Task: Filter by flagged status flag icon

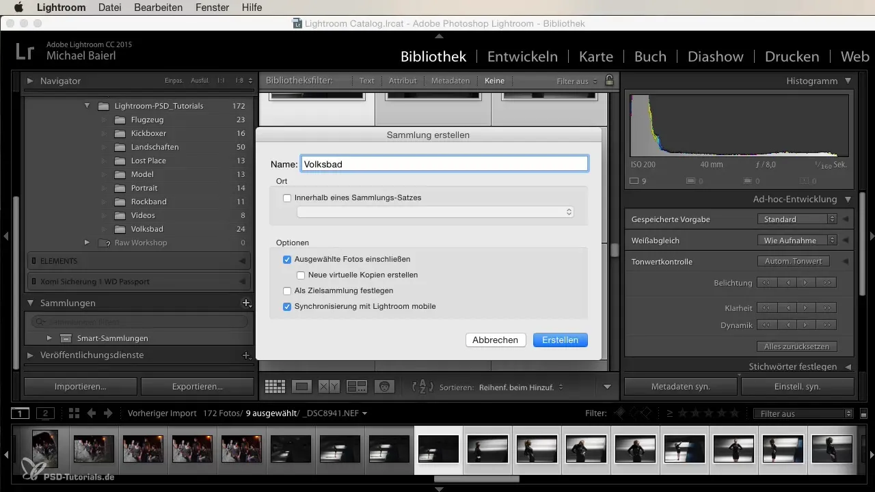Action: point(620,413)
